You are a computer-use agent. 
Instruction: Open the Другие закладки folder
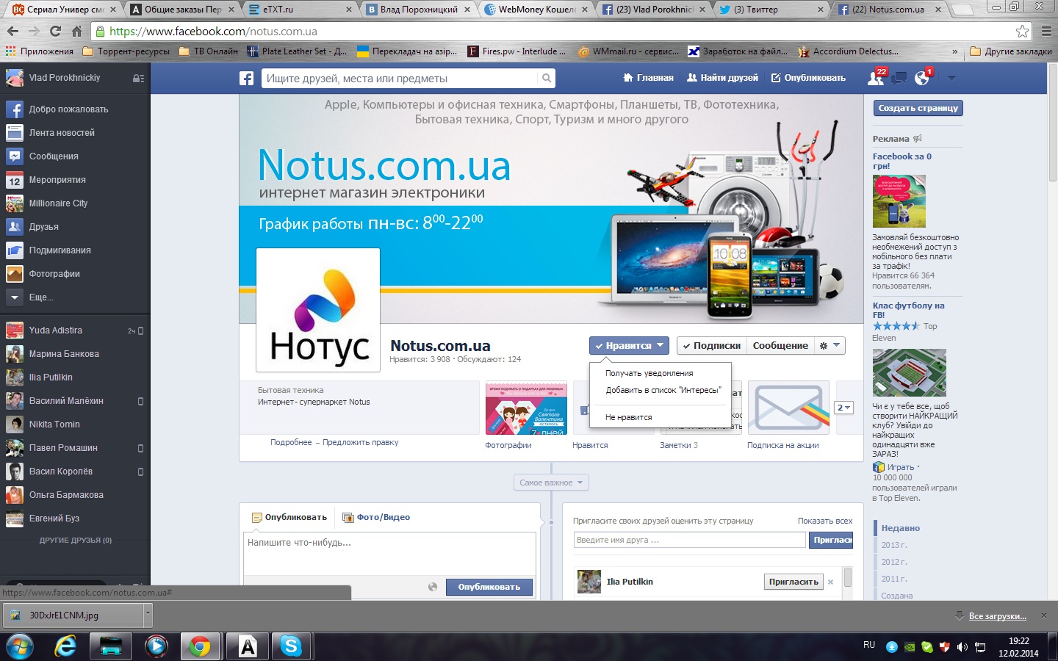click(x=1011, y=51)
